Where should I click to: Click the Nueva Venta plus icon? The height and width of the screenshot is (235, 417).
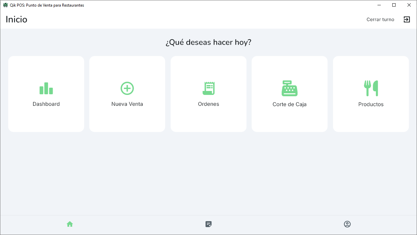(x=127, y=88)
